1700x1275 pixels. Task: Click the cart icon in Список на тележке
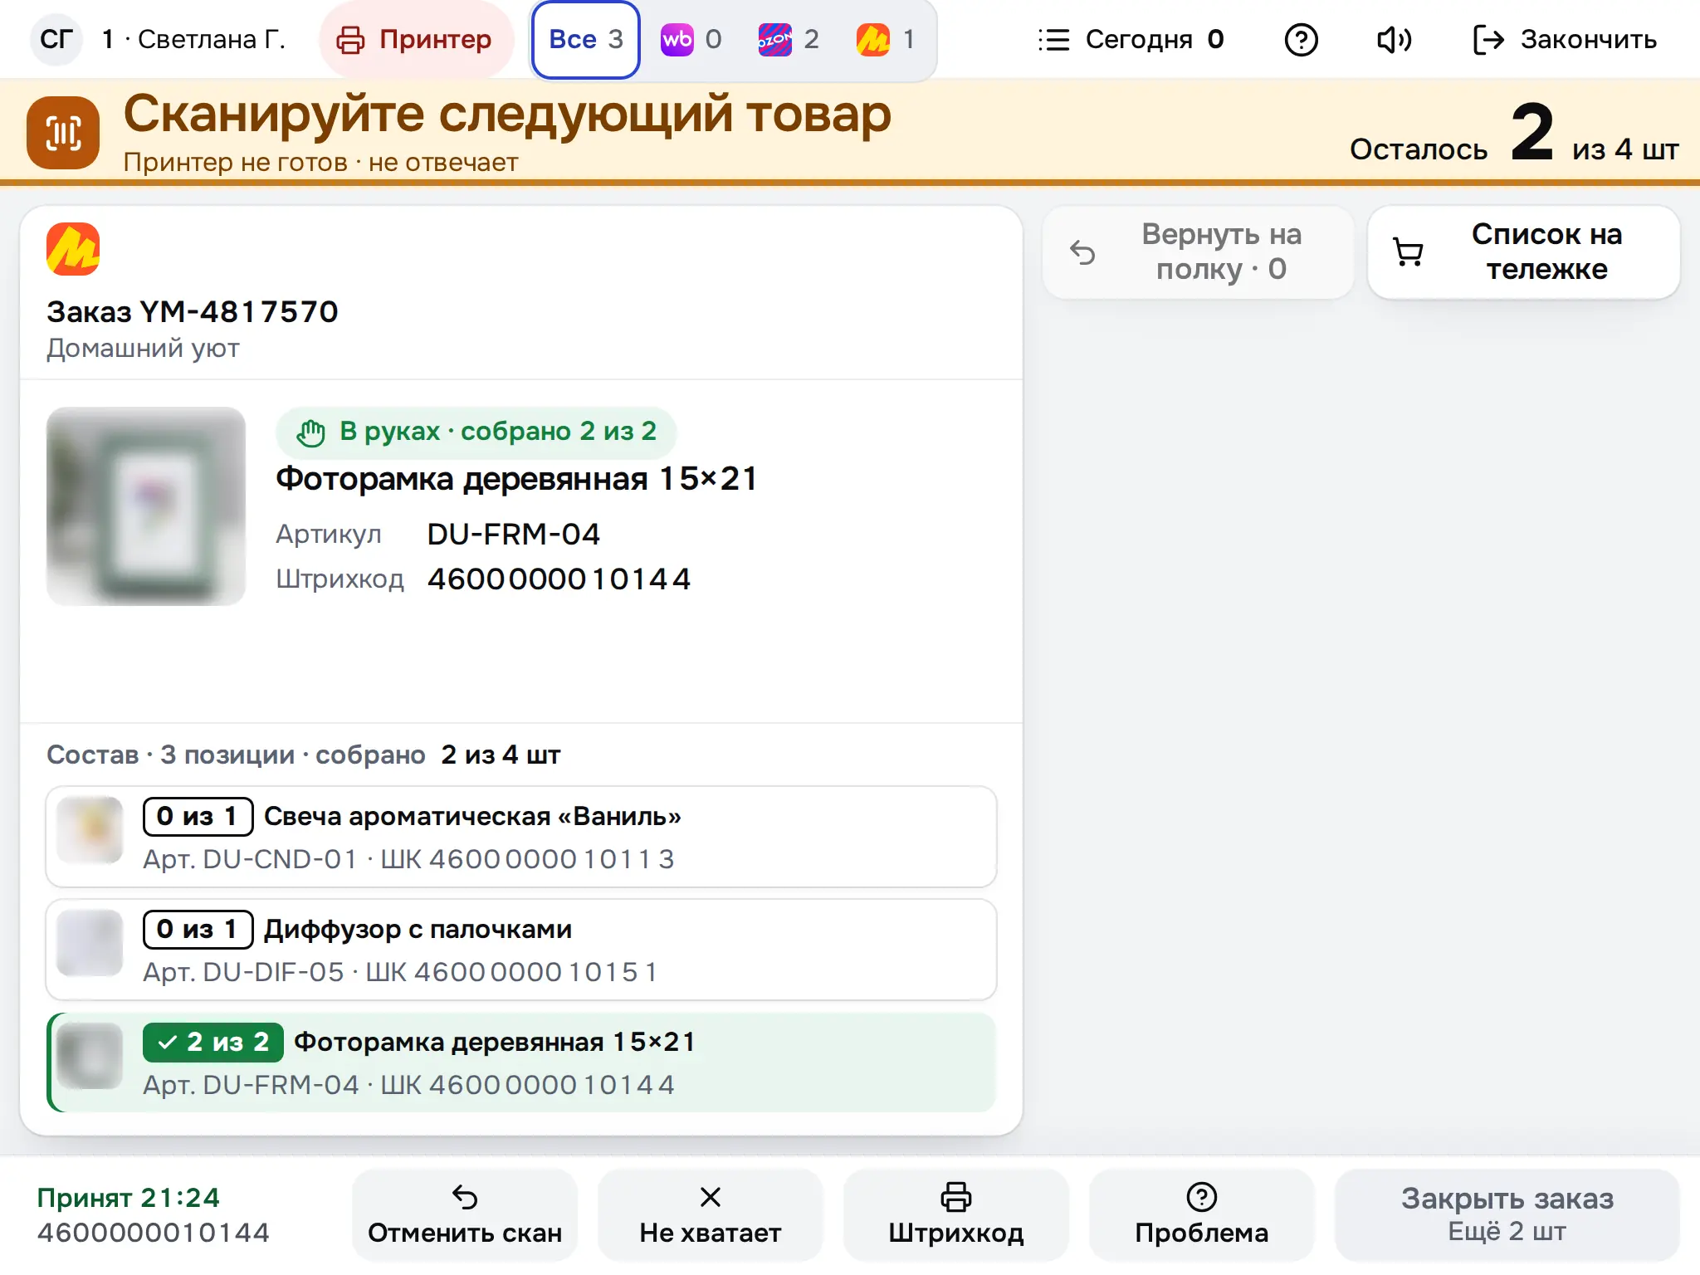1408,252
